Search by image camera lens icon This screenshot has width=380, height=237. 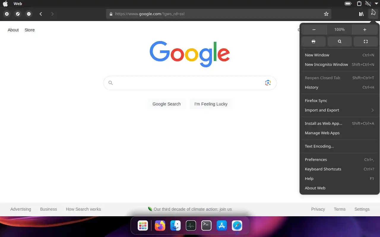(268, 83)
